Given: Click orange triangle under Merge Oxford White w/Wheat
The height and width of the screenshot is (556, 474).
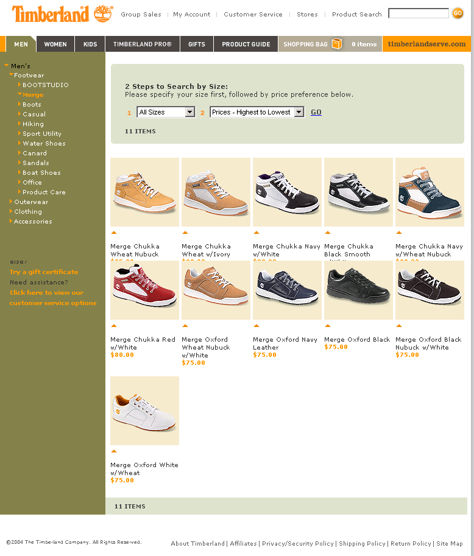Looking at the screenshot, I should coord(114,451).
